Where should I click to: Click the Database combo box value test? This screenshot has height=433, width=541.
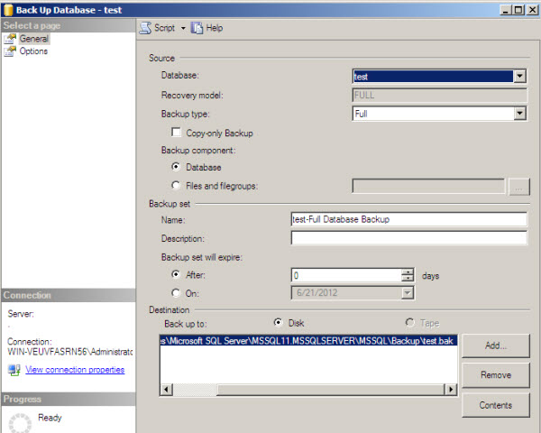coord(433,77)
